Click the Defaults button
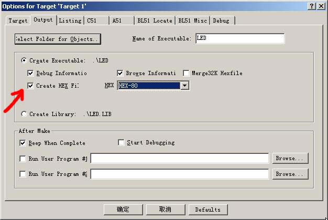Viewport: 328px width, 220px height. tap(207, 209)
